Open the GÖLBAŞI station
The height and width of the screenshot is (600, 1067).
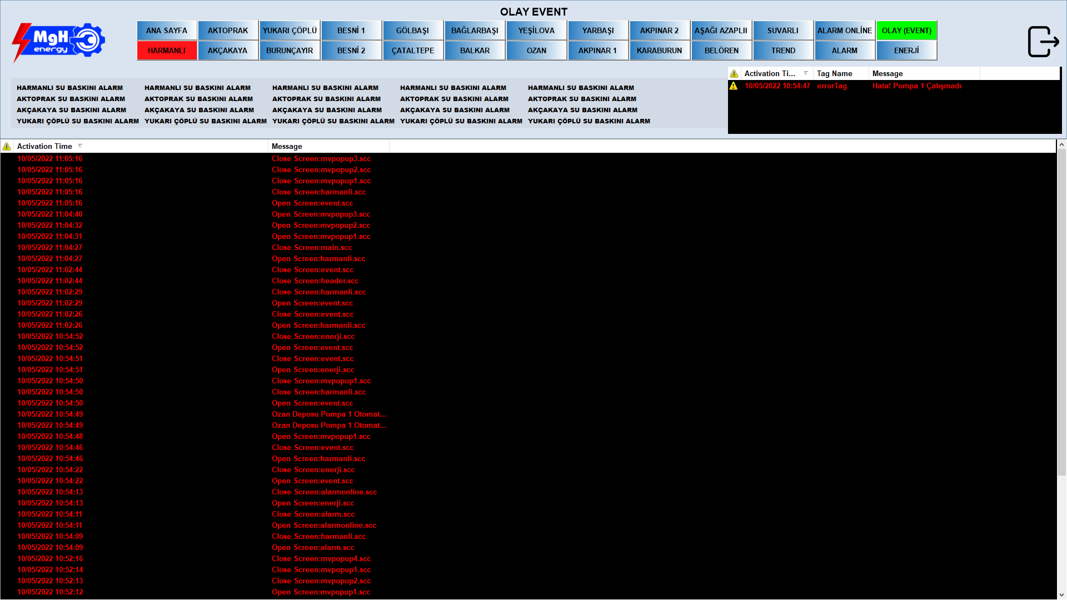click(x=412, y=31)
